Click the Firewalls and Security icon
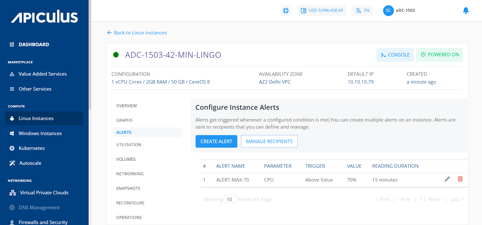The height and width of the screenshot is (225, 482). [12, 223]
